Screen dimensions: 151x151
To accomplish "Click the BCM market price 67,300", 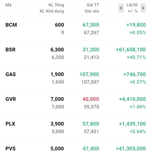I will tap(91, 25).
